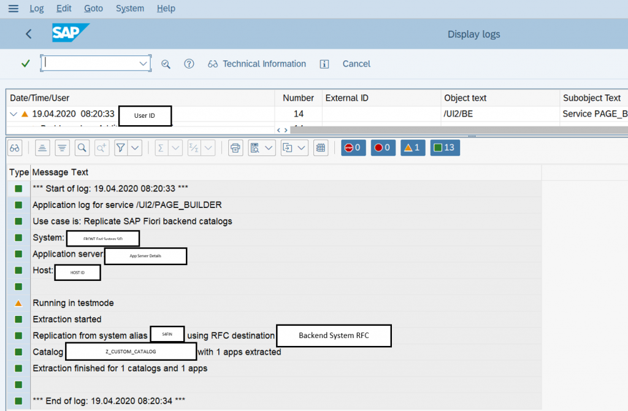Select the 'Running in testmode' warning row
Viewport: 628px width, 411px height.
(274, 303)
